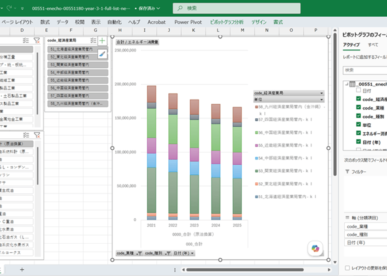Uncheck the 単位 field checkbox

[359, 124]
